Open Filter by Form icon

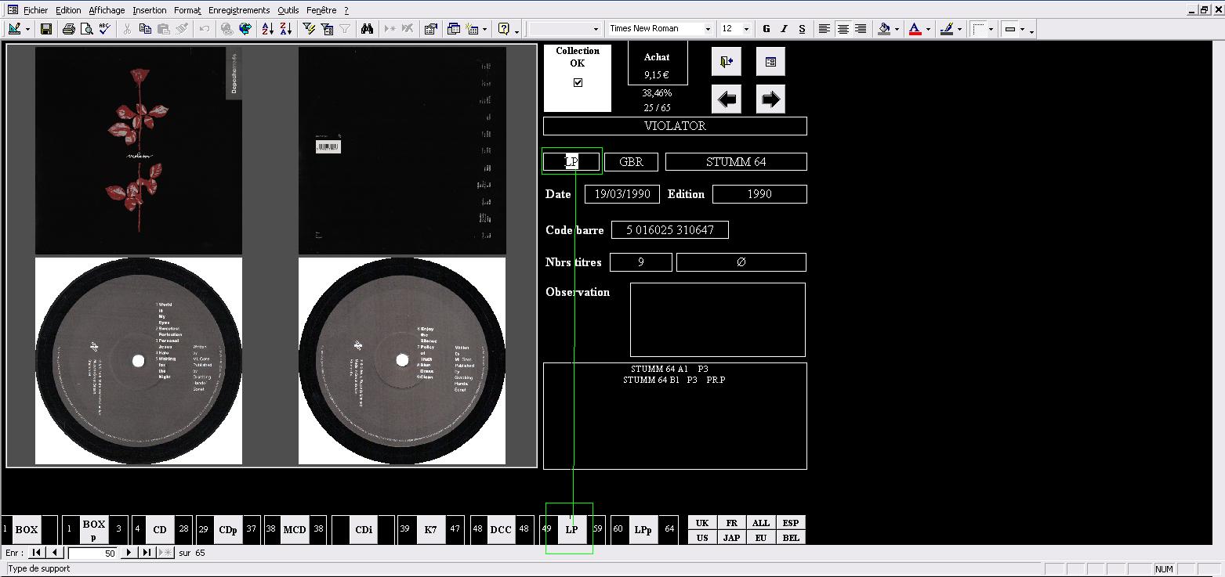click(x=327, y=29)
